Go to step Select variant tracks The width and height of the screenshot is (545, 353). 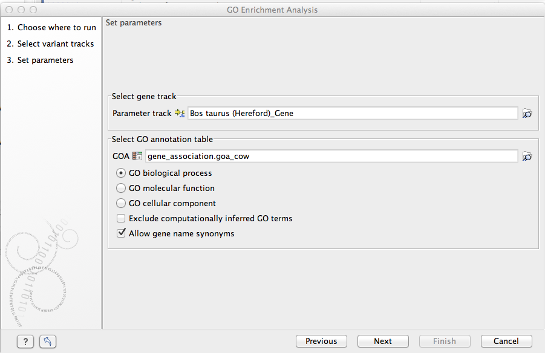(x=50, y=44)
